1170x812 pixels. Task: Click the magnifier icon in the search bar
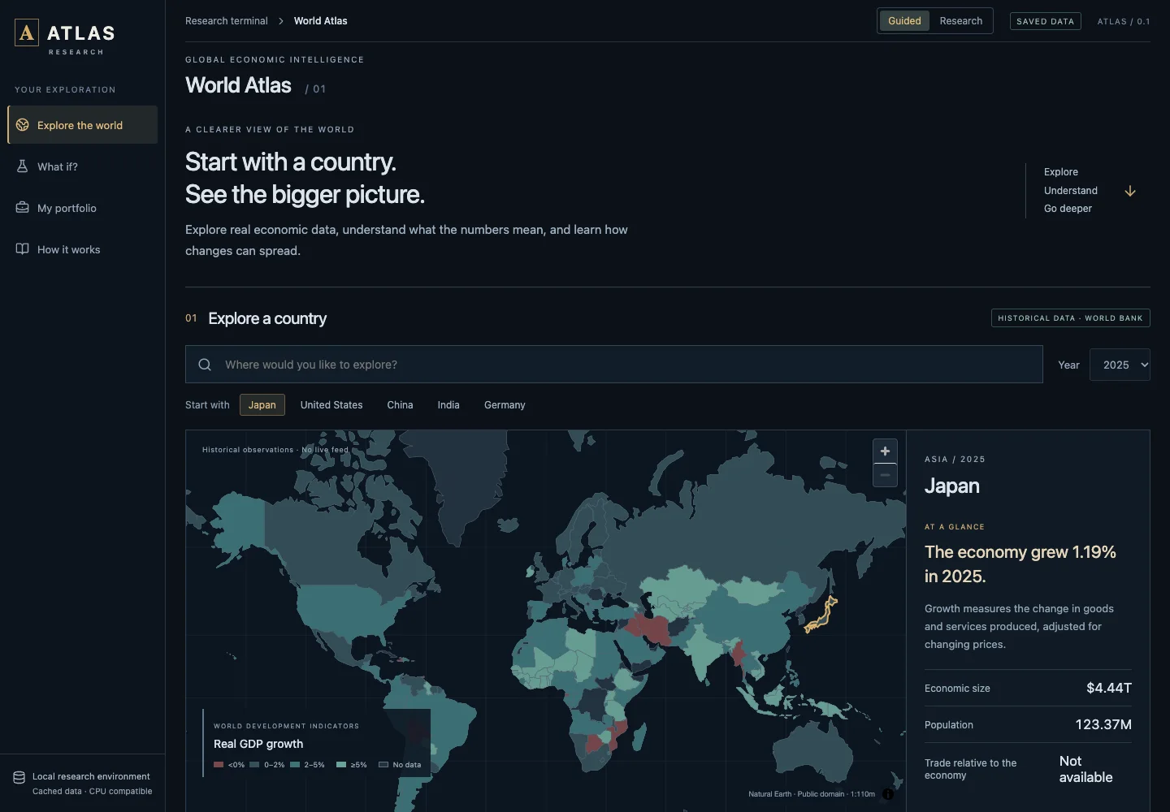pos(205,365)
